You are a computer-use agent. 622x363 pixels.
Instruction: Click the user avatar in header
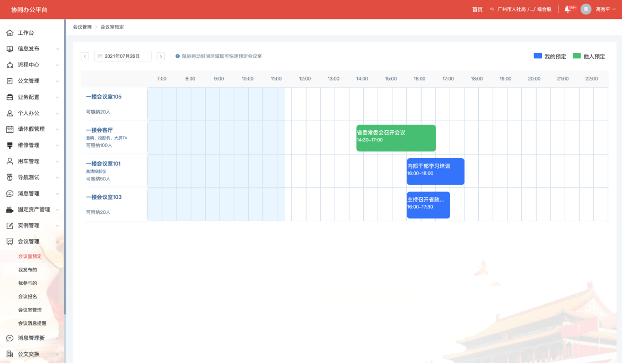[586, 10]
